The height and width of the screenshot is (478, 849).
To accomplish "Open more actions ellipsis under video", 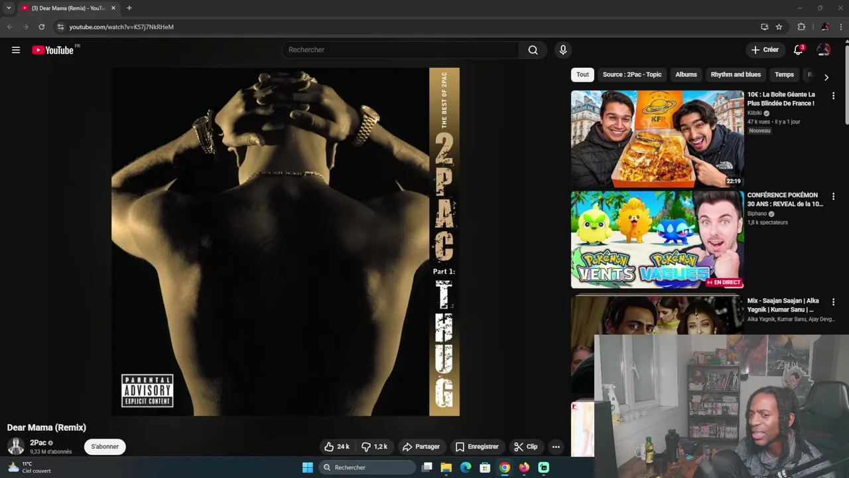I will coord(556,447).
